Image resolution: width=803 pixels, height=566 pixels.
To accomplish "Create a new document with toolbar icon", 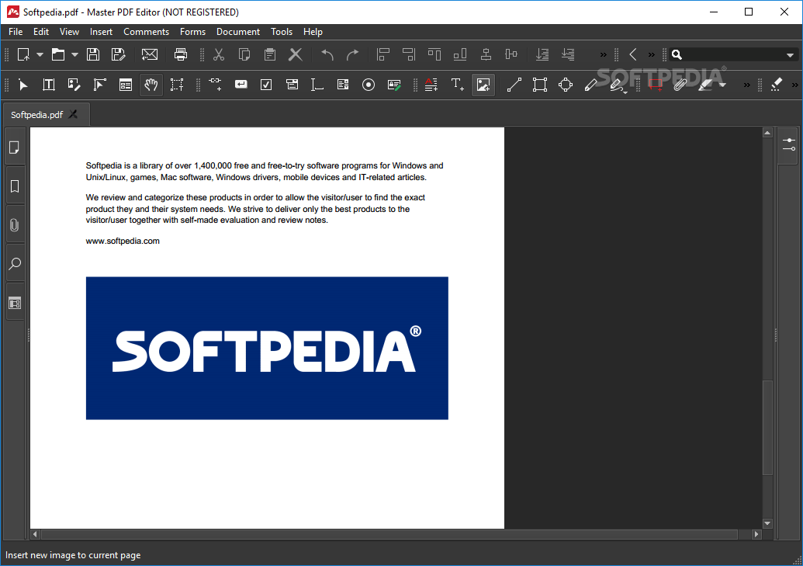I will (x=23, y=54).
